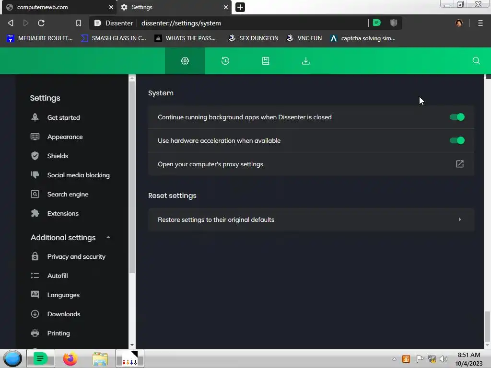This screenshot has height=368, width=491.
Task: Open Dissenter from the taskbar
Action: (x=41, y=358)
